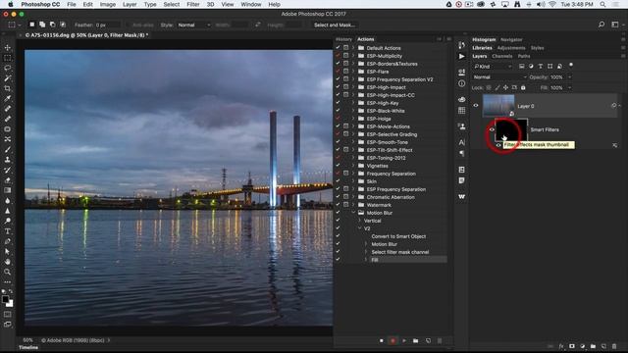The height and width of the screenshot is (353, 628).
Task: Expand the Select filter mask channel step
Action: tap(366, 252)
